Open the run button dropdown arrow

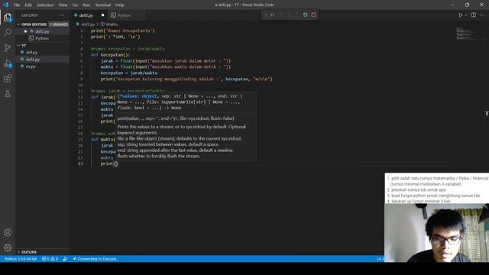click(466, 15)
